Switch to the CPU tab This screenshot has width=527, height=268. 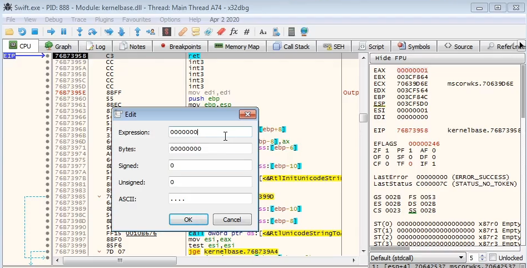[20, 46]
